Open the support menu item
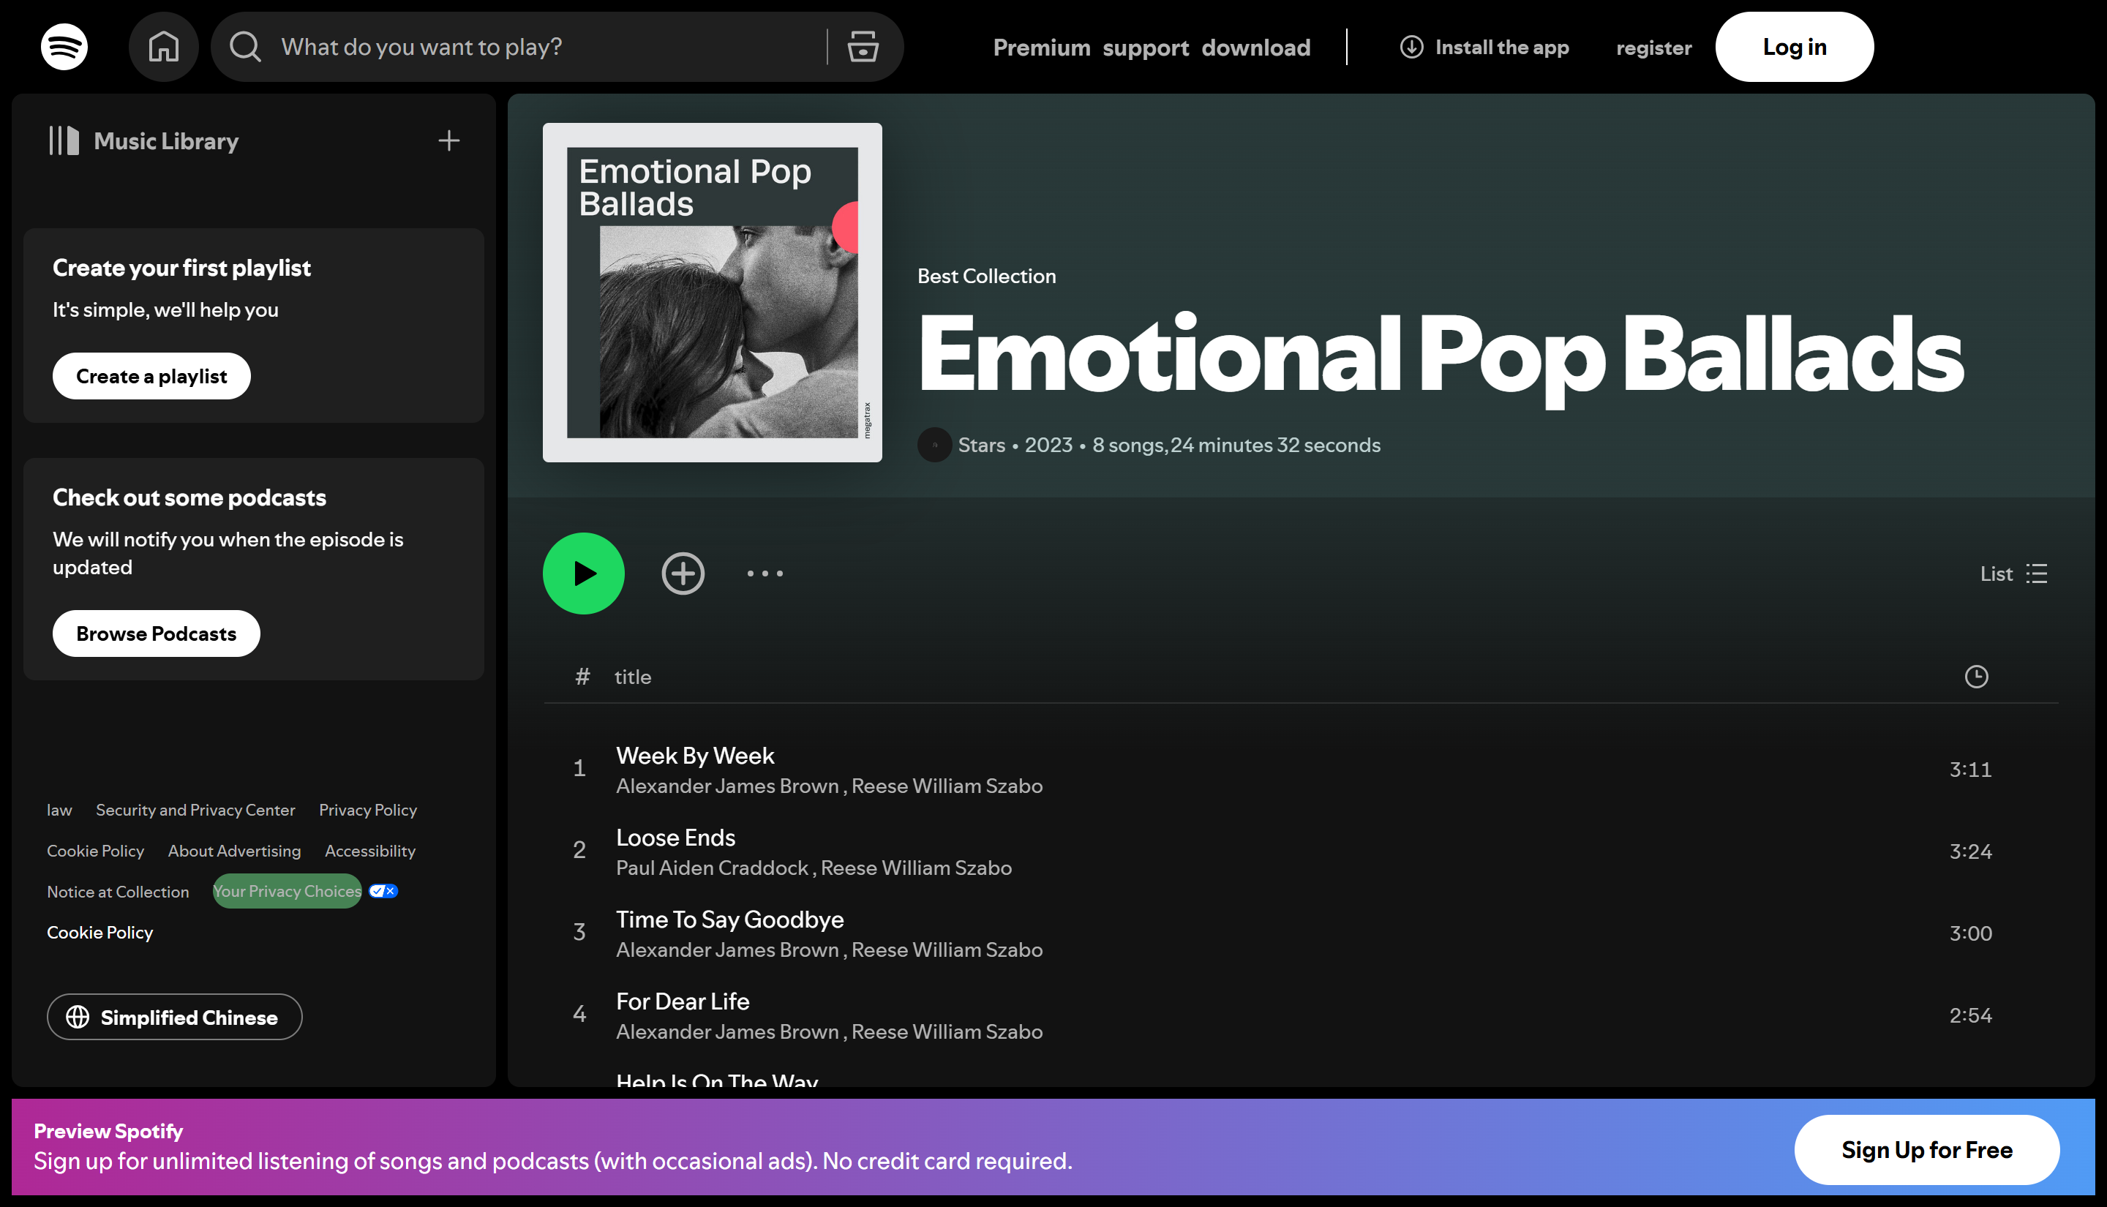 (1146, 48)
